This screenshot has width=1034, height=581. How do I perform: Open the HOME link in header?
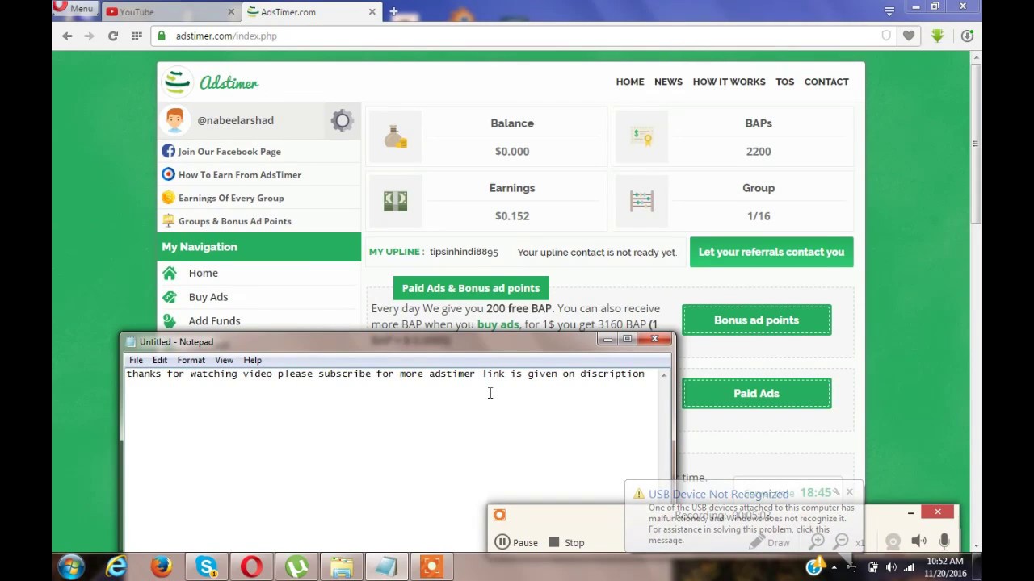(x=630, y=82)
